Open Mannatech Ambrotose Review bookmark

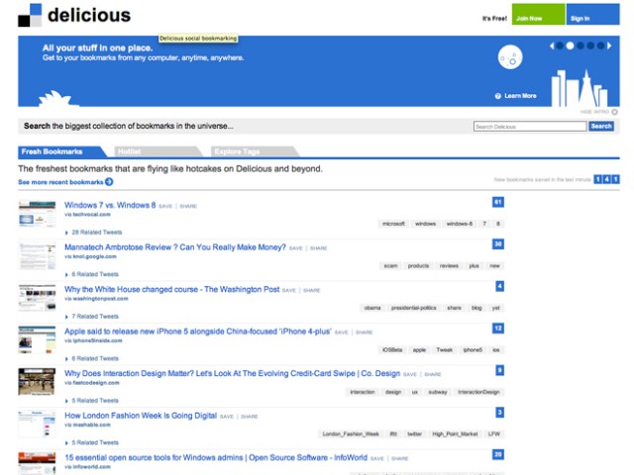pyautogui.click(x=175, y=247)
